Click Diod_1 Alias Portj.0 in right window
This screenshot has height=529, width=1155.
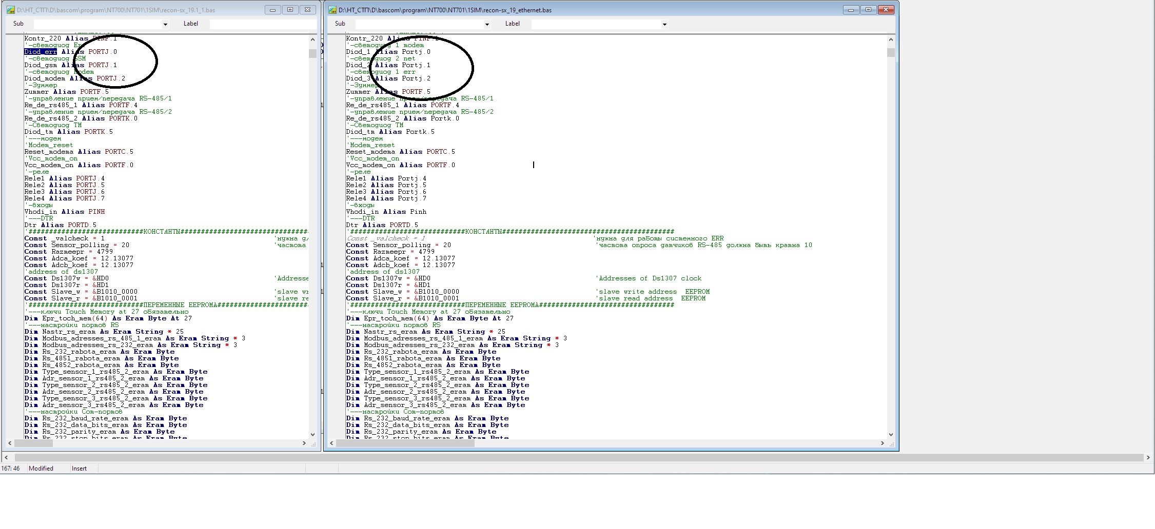388,52
